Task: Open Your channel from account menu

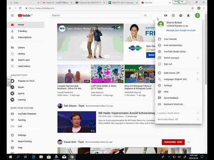Action: 178,39
